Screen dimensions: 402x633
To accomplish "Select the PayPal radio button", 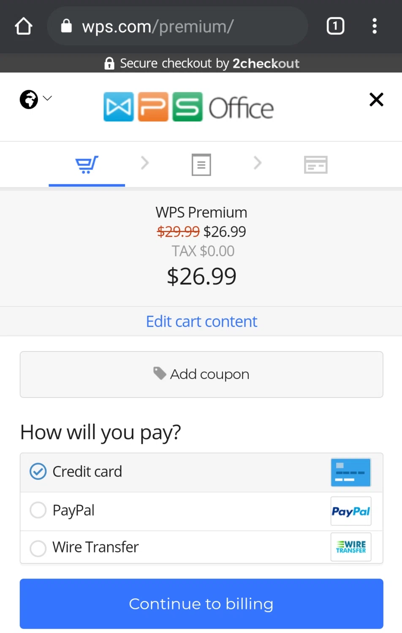I will pos(38,510).
